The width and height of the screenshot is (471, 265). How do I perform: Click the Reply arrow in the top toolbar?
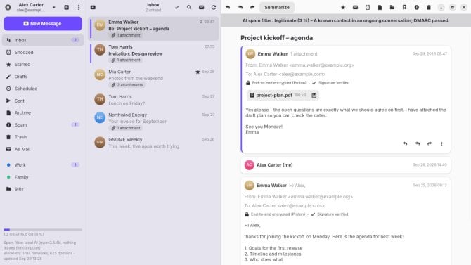[228, 7]
